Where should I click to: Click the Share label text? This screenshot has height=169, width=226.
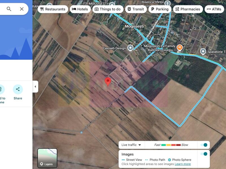point(18,98)
